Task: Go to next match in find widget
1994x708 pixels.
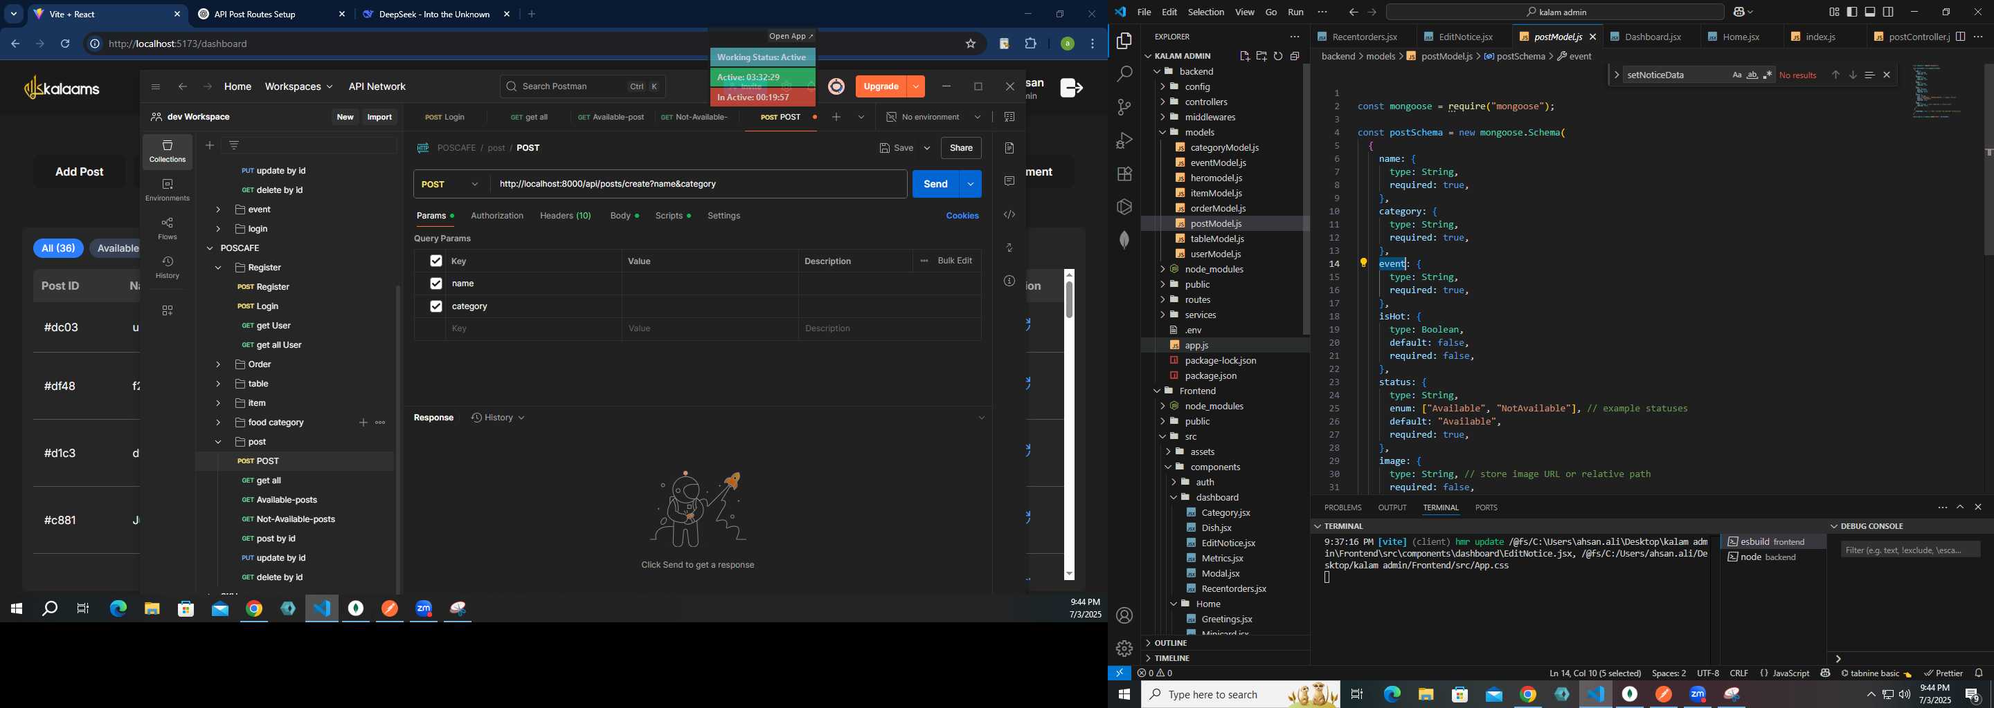Action: pyautogui.click(x=1852, y=75)
